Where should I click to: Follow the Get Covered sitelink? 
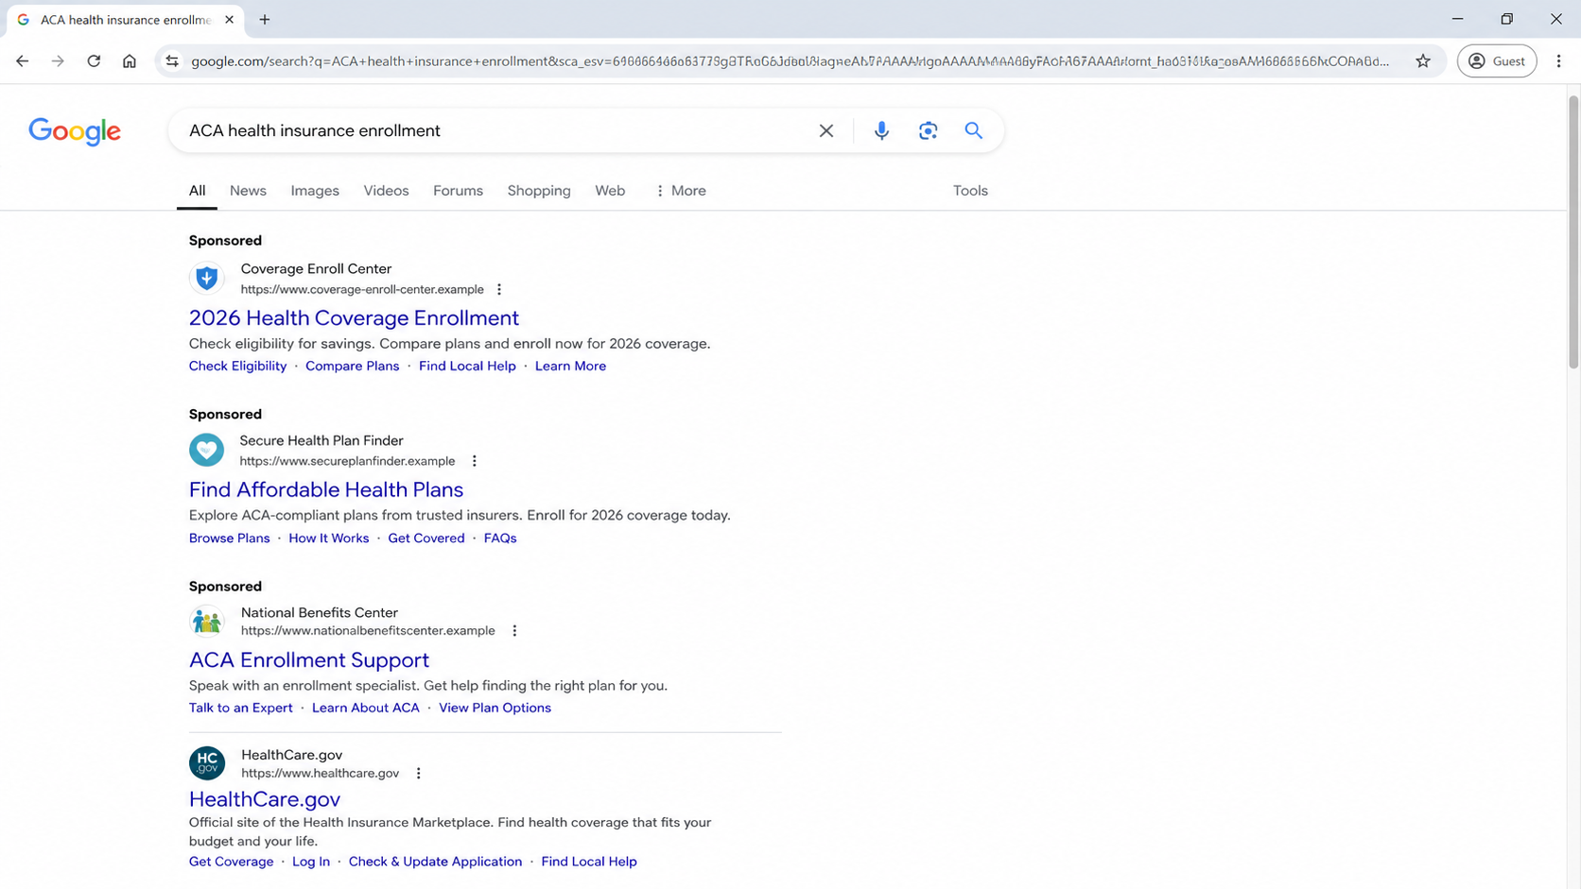coord(426,539)
